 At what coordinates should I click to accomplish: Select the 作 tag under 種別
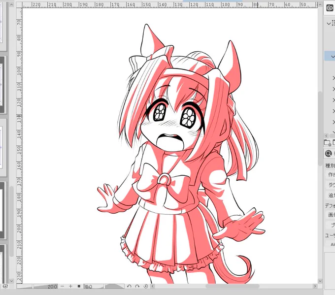331,174
